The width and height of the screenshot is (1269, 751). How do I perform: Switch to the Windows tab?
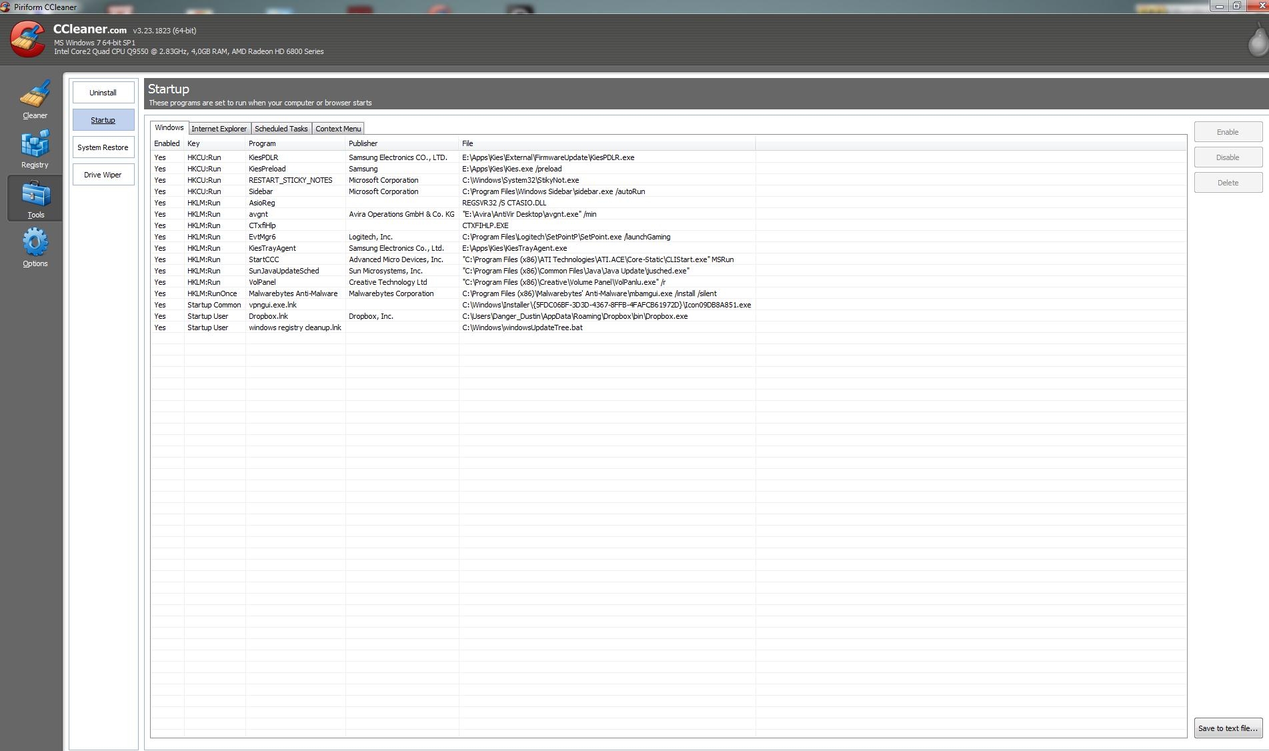[x=169, y=127]
